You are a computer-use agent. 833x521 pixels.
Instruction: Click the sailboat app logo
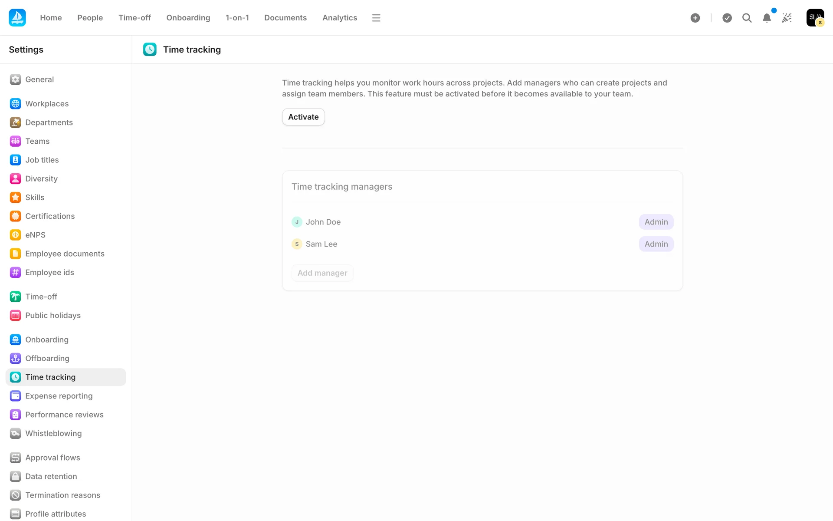point(17,18)
